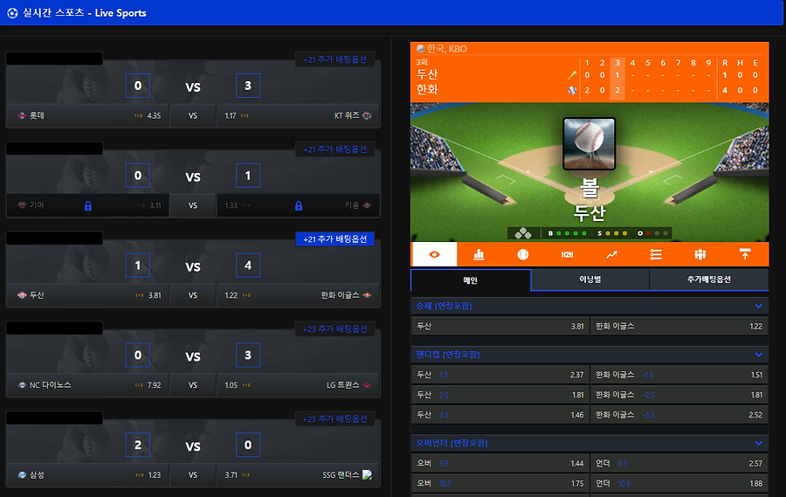Click the lock icon next to 키움
The height and width of the screenshot is (497, 786).
(299, 205)
